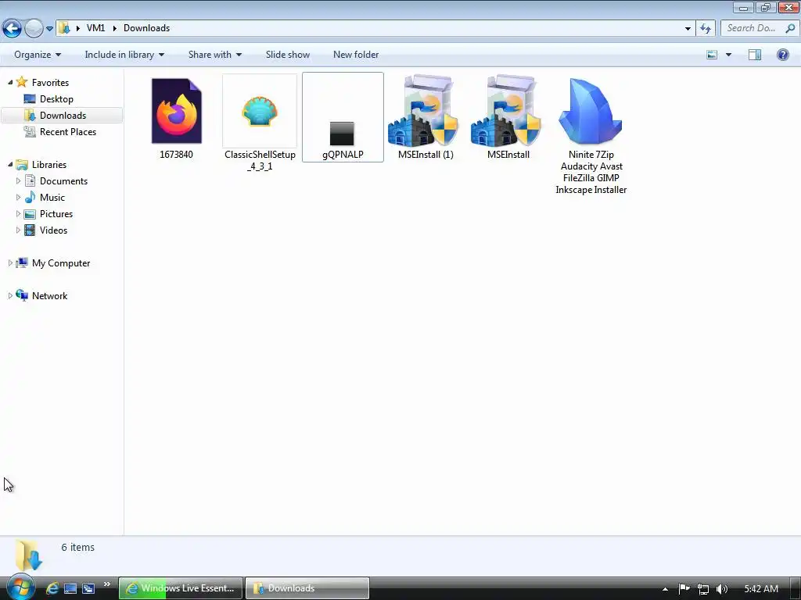
Task: Open the network tray icon
Action: 703,589
